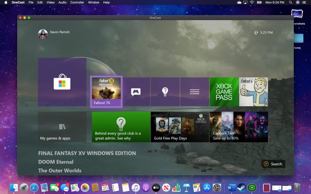The width and height of the screenshot is (311, 194).
Task: Click the Search button
Action: [x=274, y=164]
